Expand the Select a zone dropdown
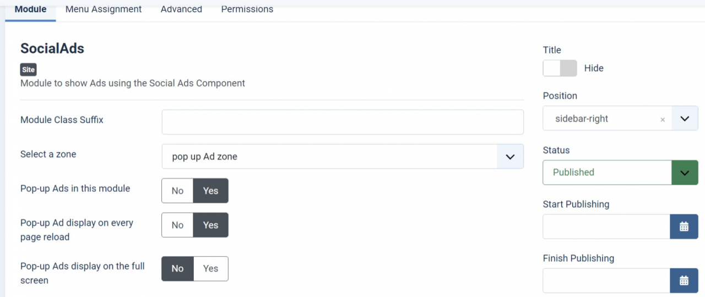The height and width of the screenshot is (297, 705). (x=510, y=156)
